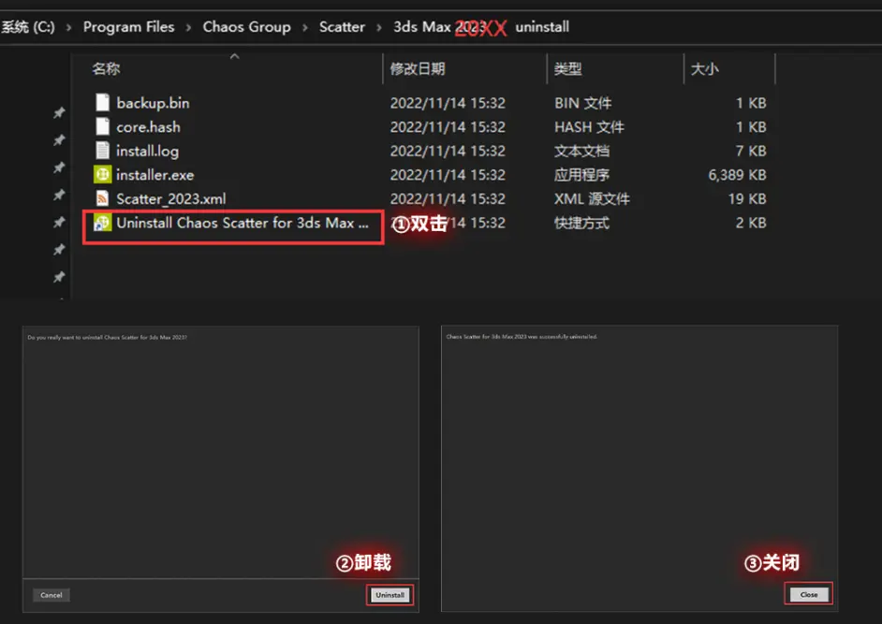Expand the chevron after 系统 (C:)
Screen dimensions: 882x624
coord(68,27)
